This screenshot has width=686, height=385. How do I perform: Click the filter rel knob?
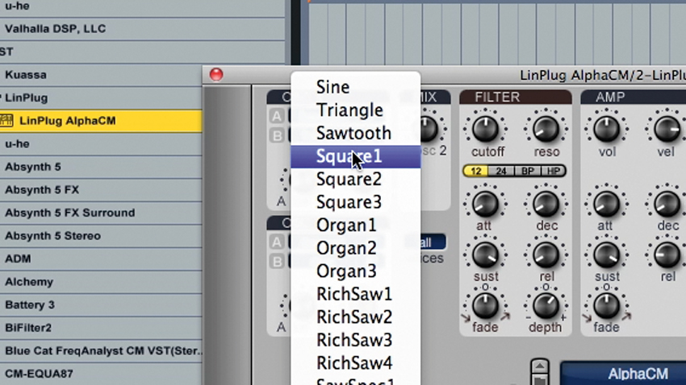(x=546, y=255)
